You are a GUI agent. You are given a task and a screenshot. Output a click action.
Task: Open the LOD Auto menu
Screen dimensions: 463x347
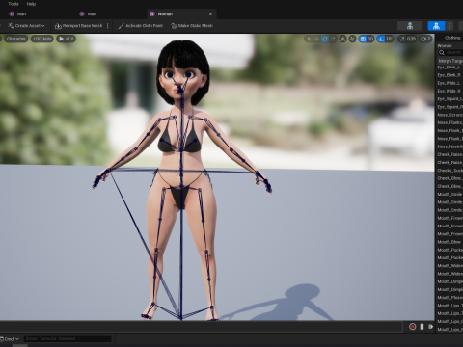42,39
